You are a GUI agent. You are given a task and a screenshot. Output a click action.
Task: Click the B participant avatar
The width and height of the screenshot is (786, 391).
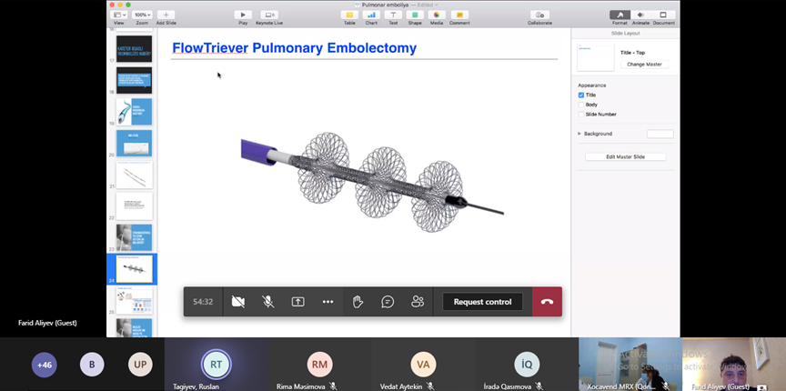click(92, 365)
